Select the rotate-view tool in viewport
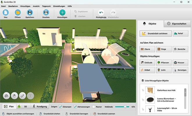This screenshot has width=192, height=116. pos(6,96)
